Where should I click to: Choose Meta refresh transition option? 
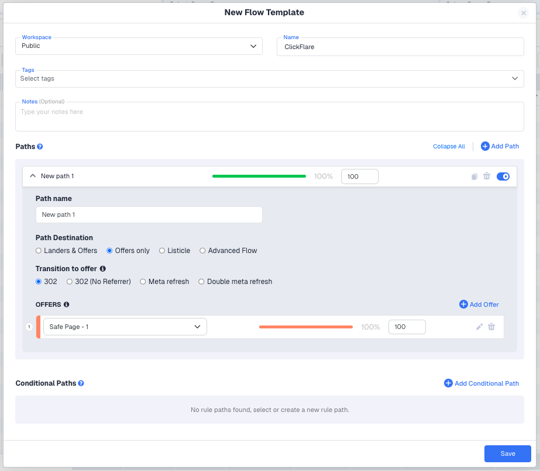[143, 282]
